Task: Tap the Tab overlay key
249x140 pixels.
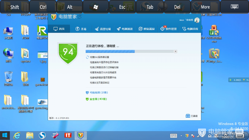Action: point(150,7)
